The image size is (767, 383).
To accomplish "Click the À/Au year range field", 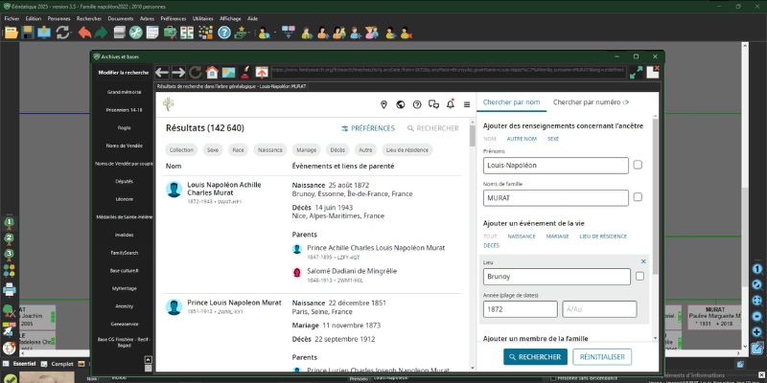I will 600,309.
